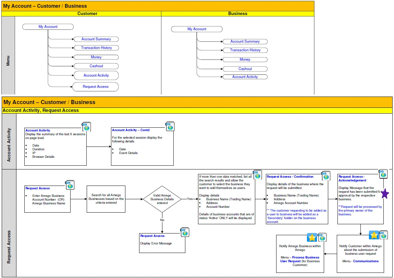The height and width of the screenshot is (278, 394).
Task: Click the Menu swimlane label
Action: coord(8,61)
